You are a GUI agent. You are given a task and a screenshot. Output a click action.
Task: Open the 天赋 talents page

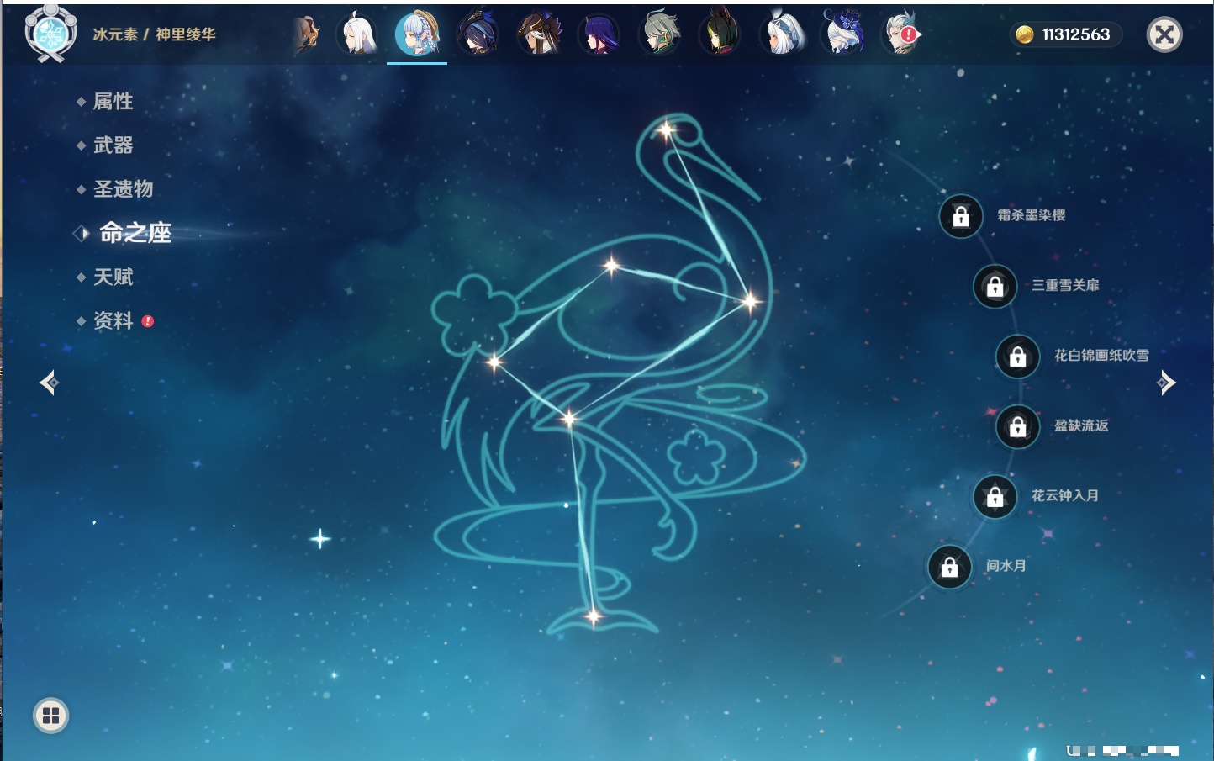coord(113,277)
